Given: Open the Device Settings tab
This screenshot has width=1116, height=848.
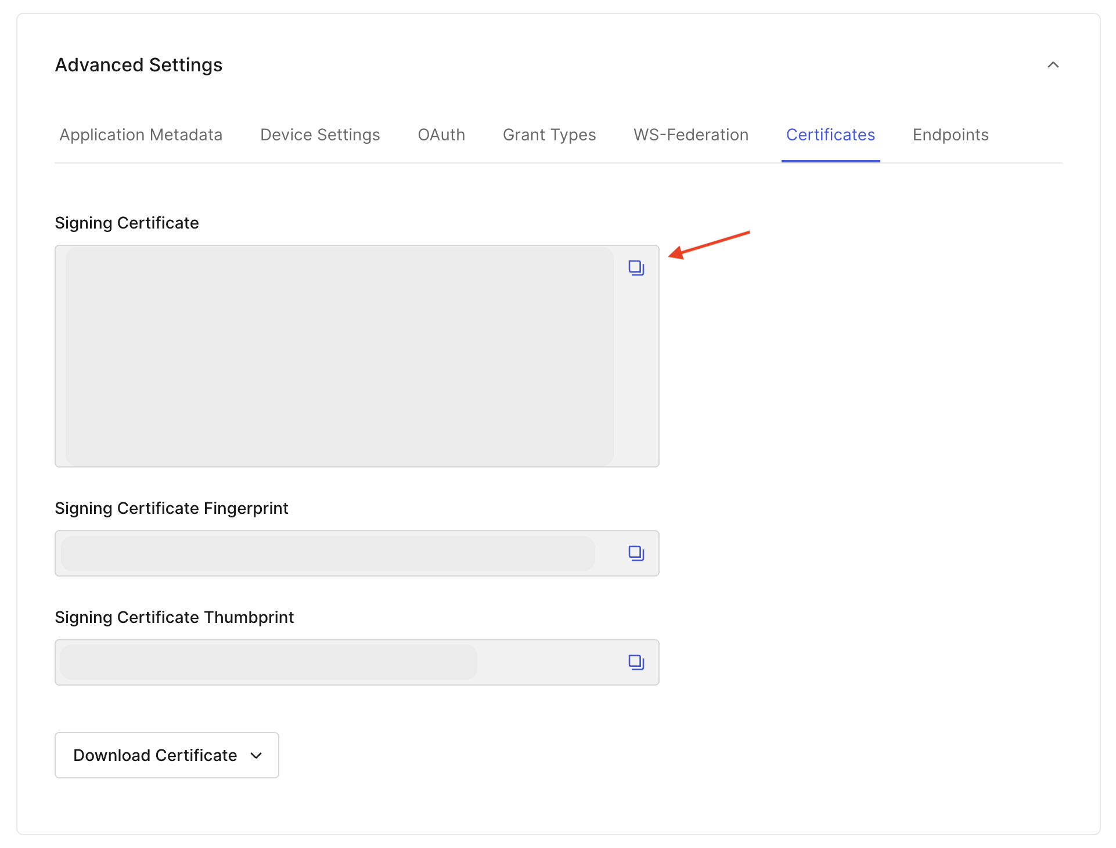Looking at the screenshot, I should 320,135.
